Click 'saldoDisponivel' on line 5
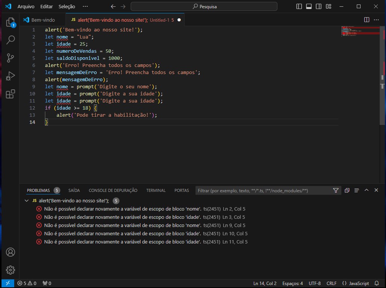 (x=78, y=58)
